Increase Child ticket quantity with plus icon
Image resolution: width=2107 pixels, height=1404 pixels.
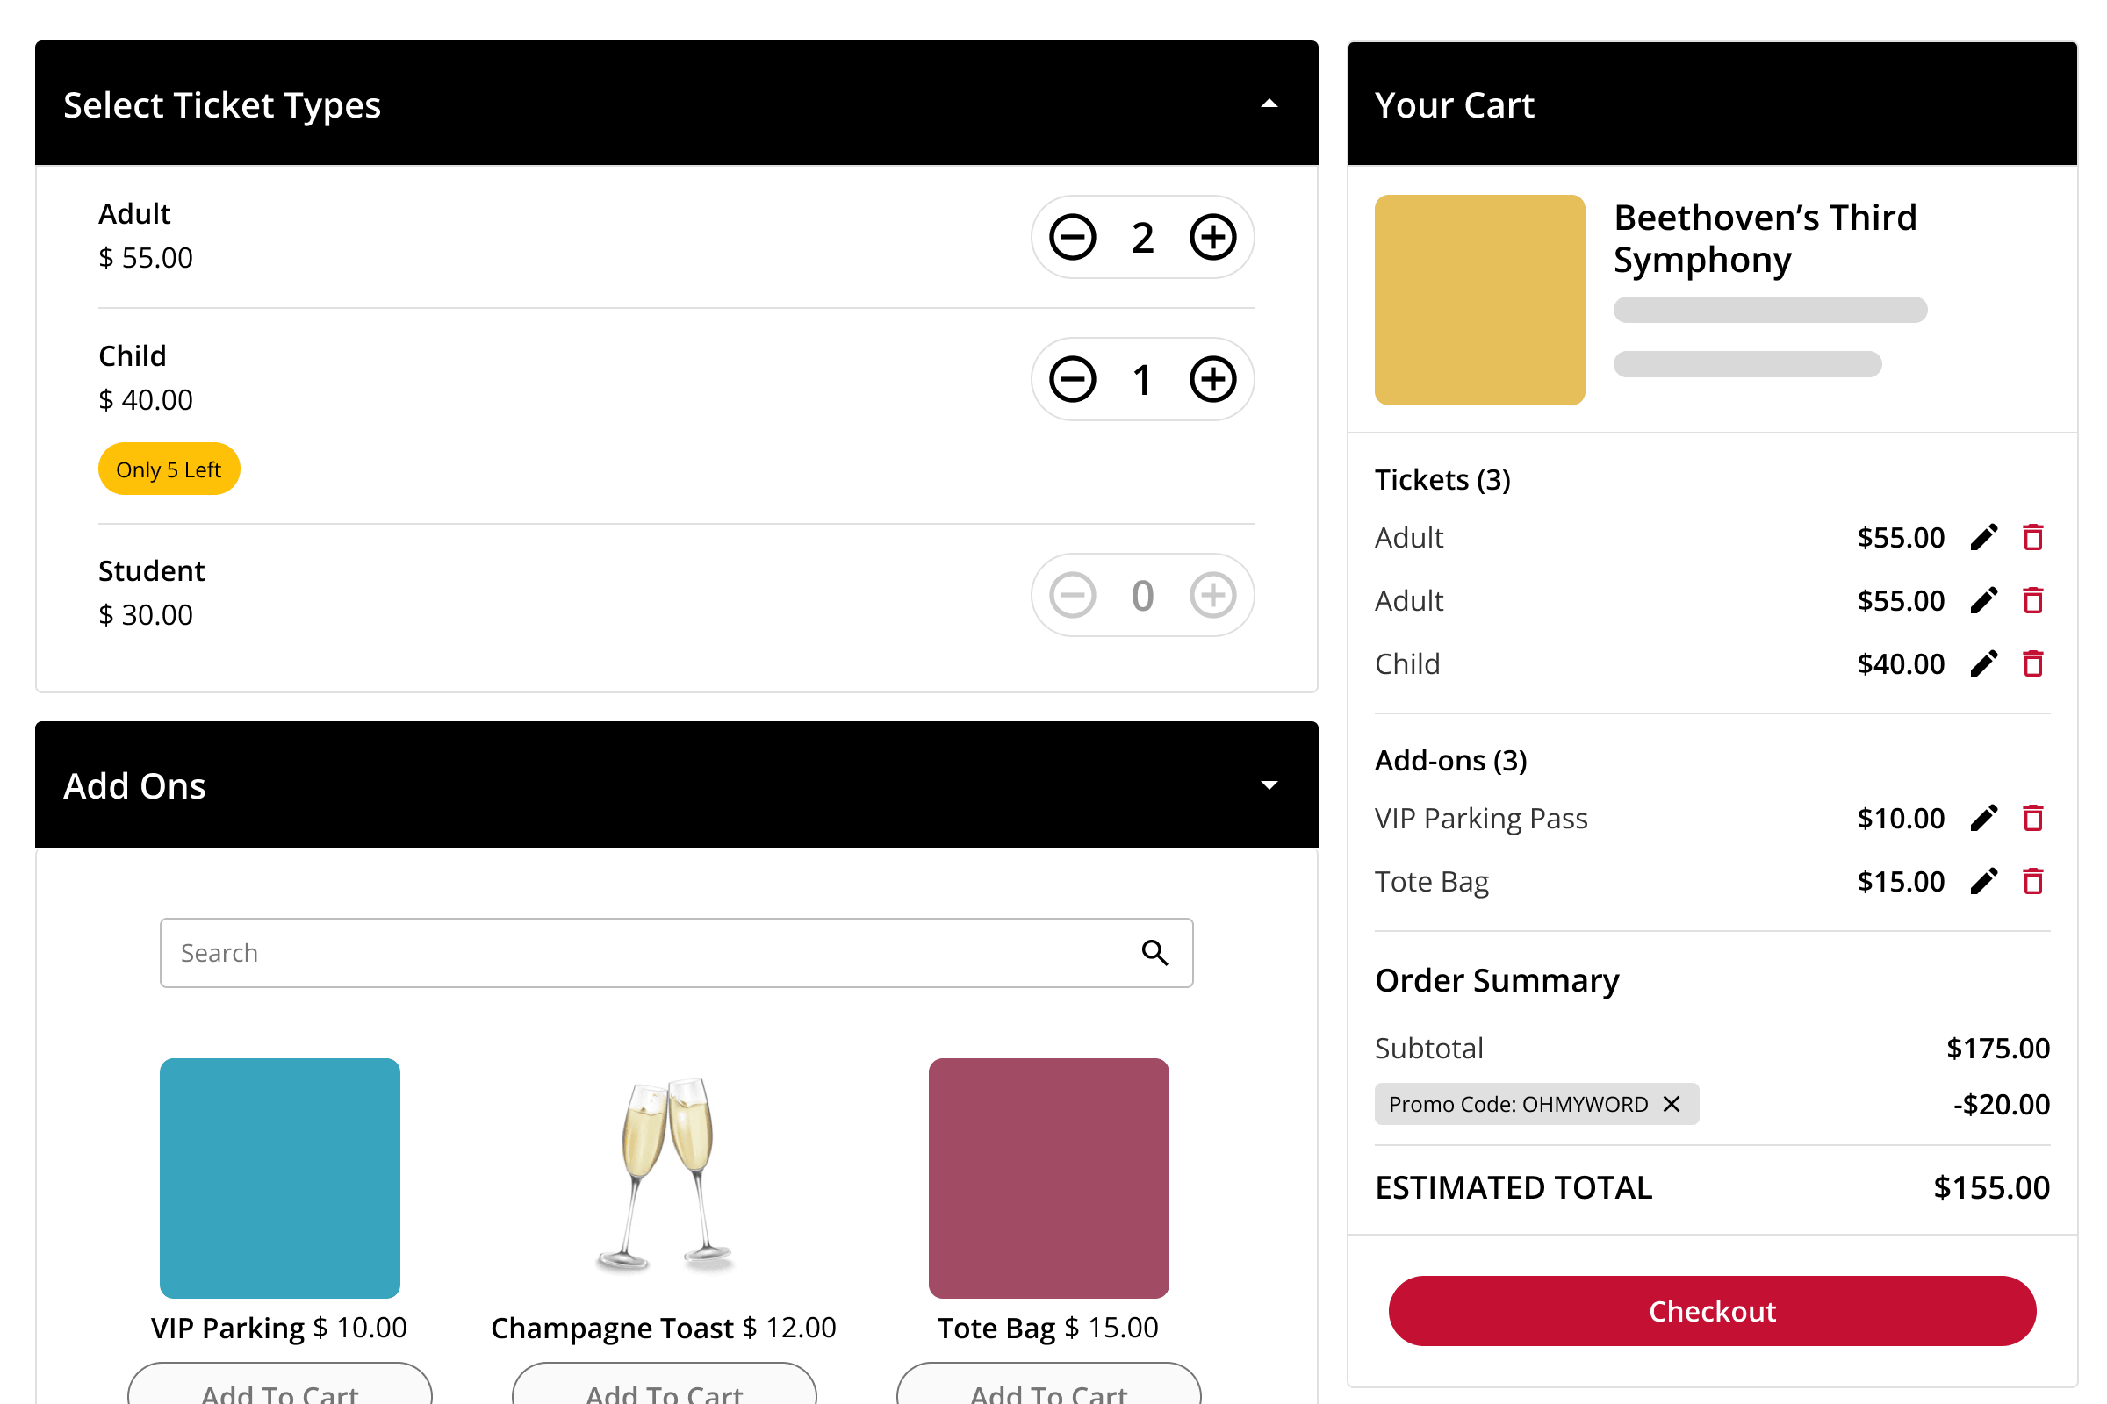[x=1213, y=379]
